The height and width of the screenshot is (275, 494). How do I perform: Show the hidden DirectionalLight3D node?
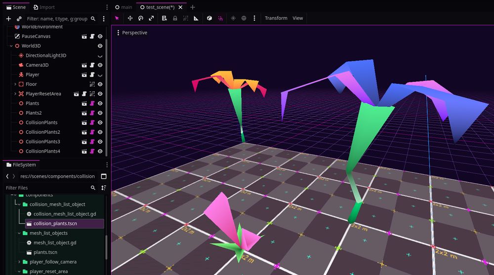click(x=100, y=56)
